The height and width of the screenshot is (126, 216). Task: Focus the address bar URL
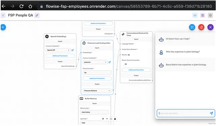(x=129, y=6)
